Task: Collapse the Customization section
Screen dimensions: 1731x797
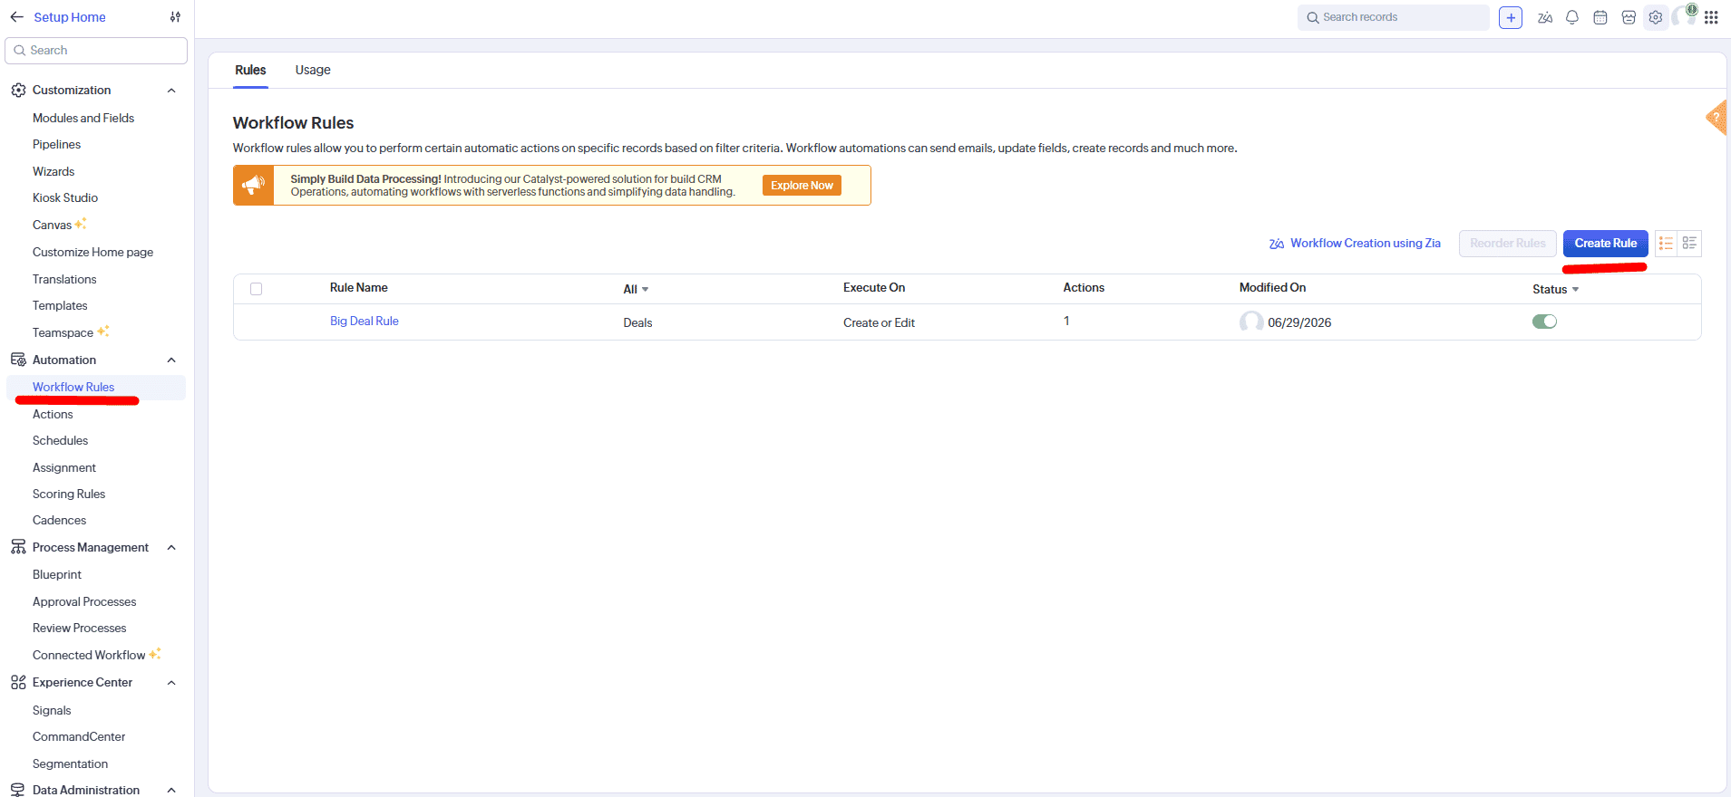Action: (x=171, y=91)
